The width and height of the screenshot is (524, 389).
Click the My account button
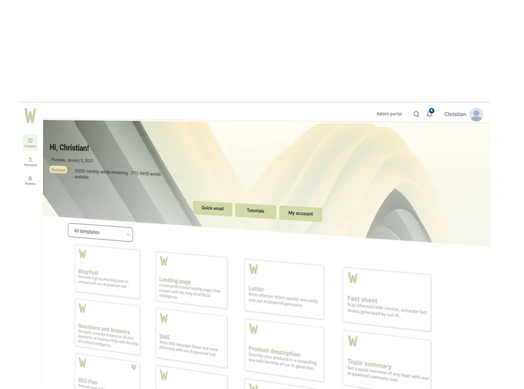click(x=301, y=213)
